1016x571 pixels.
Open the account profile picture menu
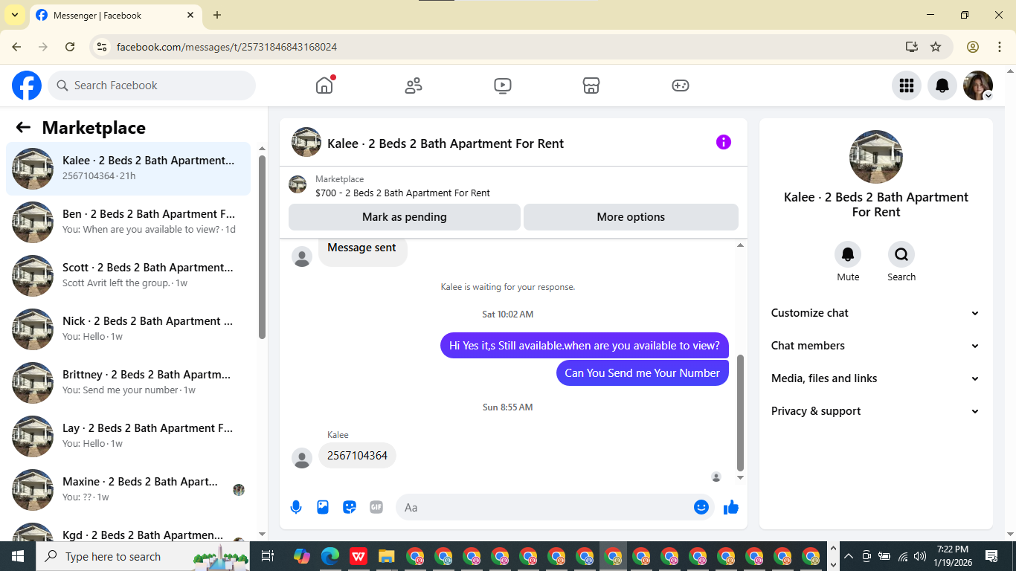[978, 86]
